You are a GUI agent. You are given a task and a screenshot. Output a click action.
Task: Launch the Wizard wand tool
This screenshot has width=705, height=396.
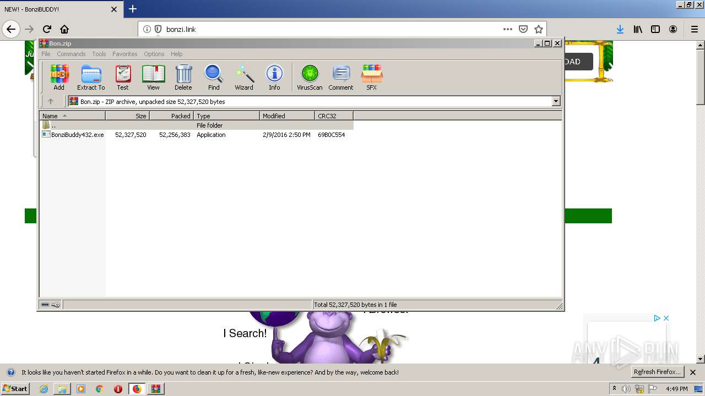pos(244,77)
